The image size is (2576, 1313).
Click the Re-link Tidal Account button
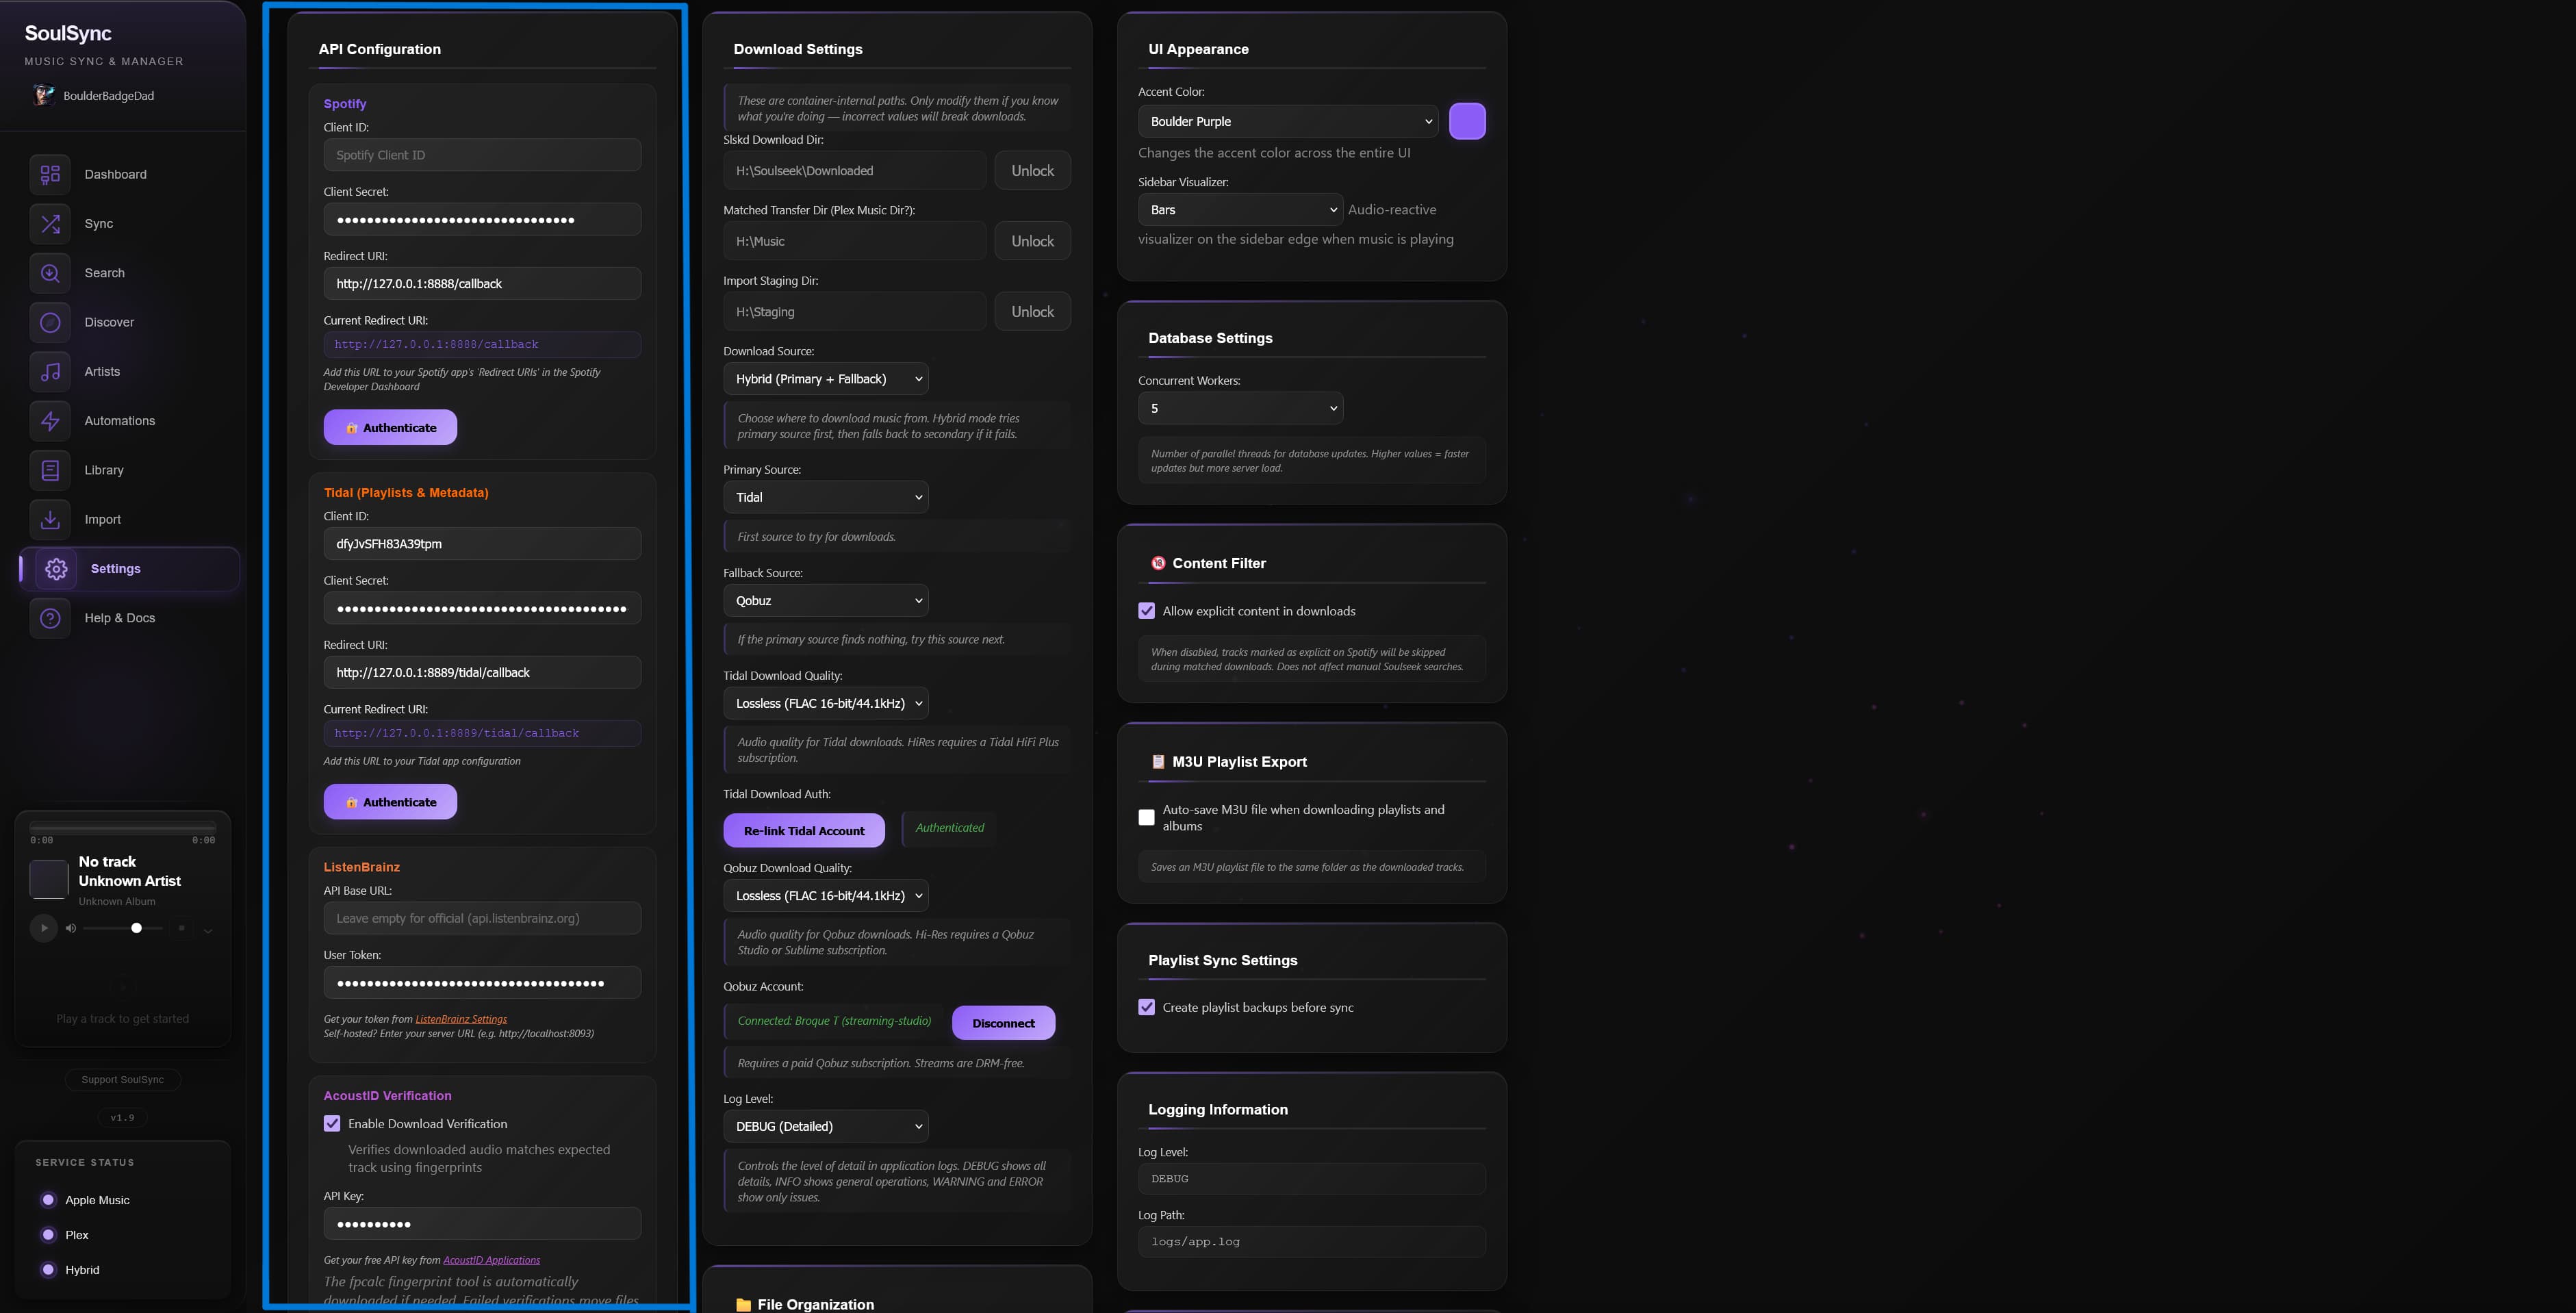click(803, 831)
